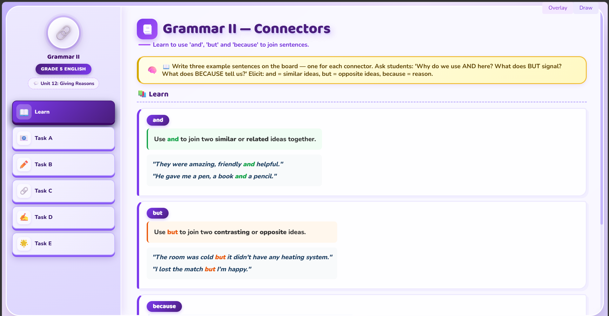Image resolution: width=609 pixels, height=316 pixels.
Task: Click the books icon beside the Learn heading
Action: 142,94
